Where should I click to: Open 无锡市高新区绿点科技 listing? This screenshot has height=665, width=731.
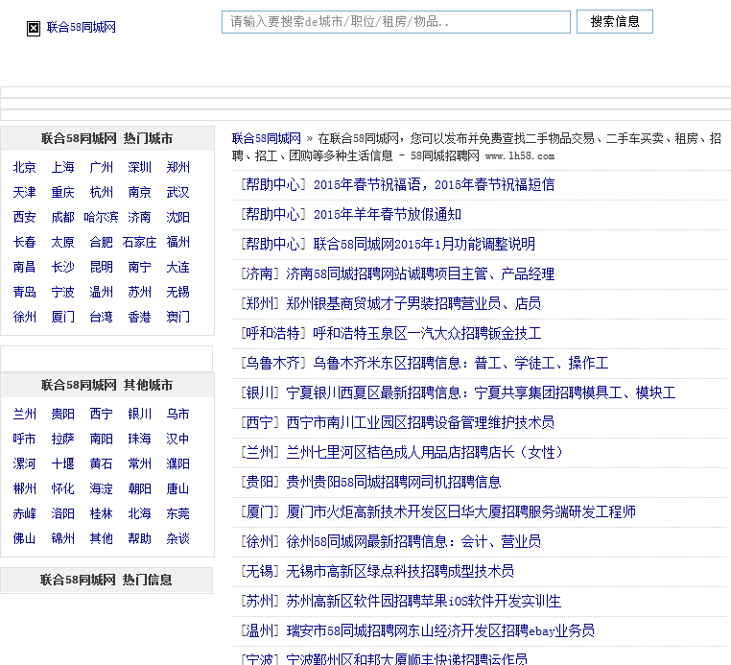400,572
